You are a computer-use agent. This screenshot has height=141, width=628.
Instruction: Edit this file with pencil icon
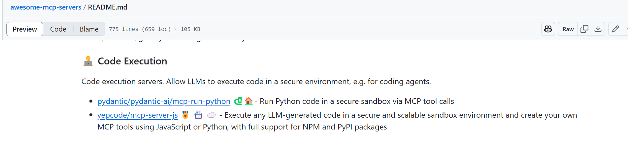615,29
